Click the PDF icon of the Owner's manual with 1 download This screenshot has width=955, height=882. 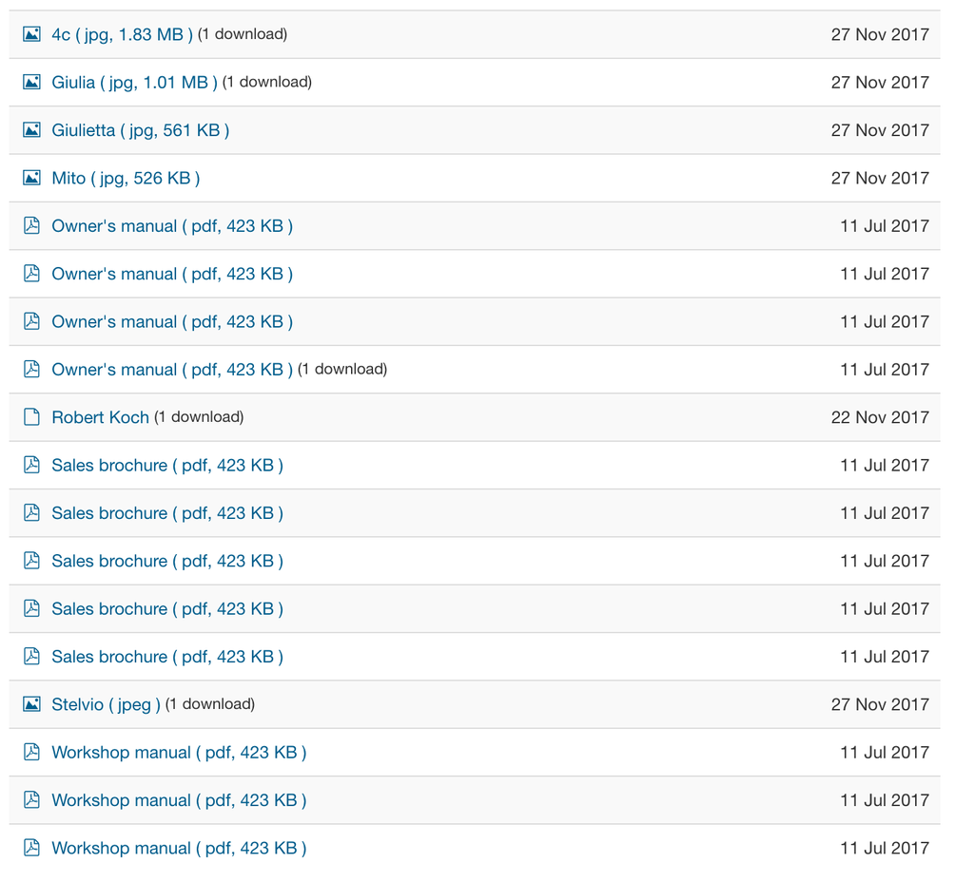coord(31,369)
